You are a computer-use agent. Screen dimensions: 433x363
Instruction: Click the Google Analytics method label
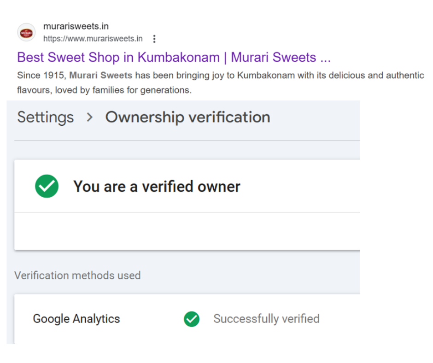[x=76, y=319]
